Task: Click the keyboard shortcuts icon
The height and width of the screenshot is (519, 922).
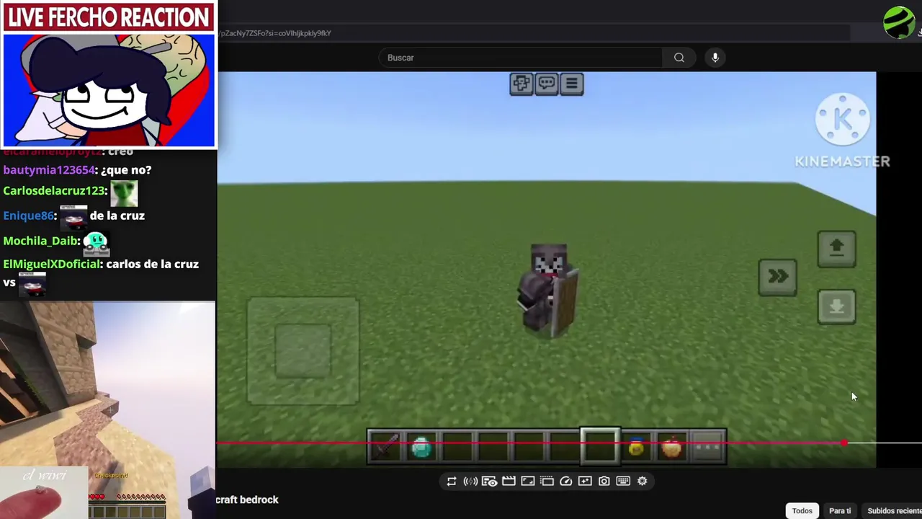Action: coord(623,482)
